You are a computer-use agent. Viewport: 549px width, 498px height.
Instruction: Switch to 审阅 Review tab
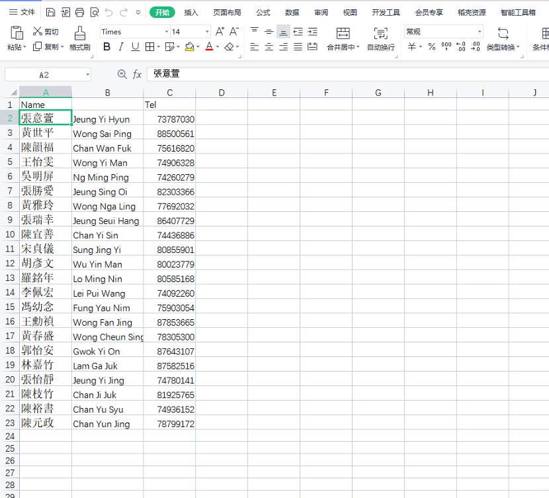(321, 13)
